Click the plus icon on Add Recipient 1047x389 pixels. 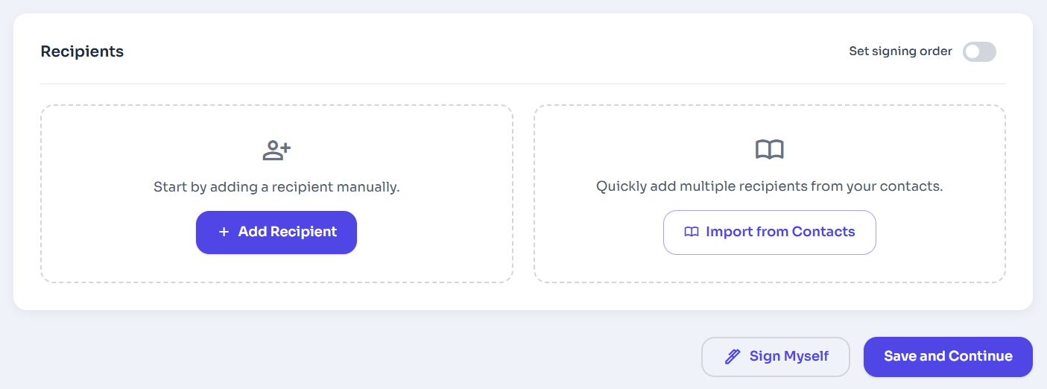point(224,233)
